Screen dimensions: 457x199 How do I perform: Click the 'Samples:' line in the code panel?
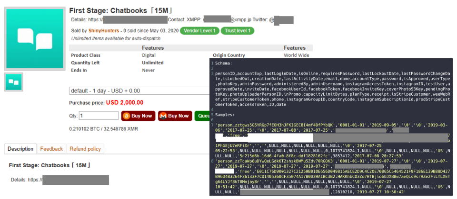pos(225,115)
